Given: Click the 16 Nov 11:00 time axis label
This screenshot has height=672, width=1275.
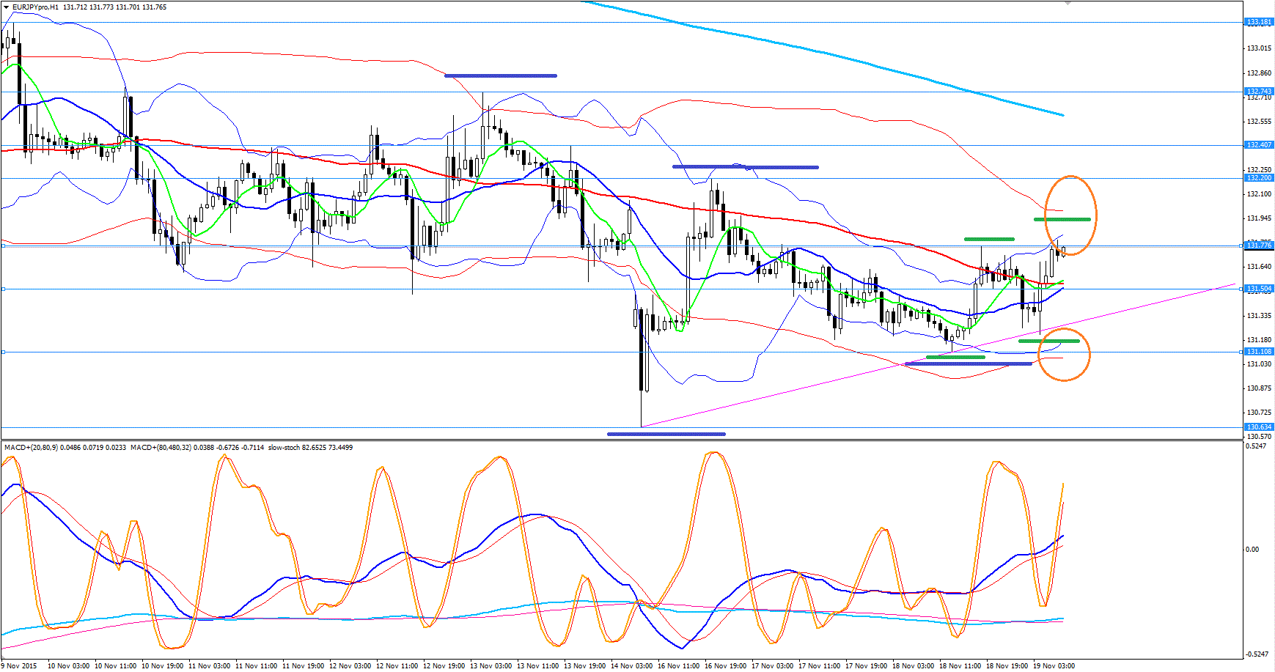Looking at the screenshot, I should [679, 666].
